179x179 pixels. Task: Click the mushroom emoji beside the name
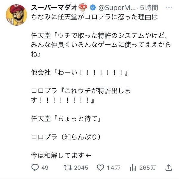pyautogui.click(x=83, y=7)
